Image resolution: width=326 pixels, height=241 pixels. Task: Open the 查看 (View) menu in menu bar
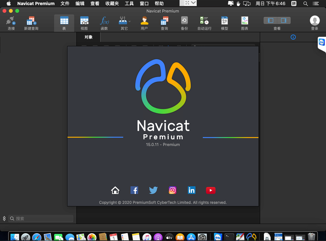coord(95,3)
